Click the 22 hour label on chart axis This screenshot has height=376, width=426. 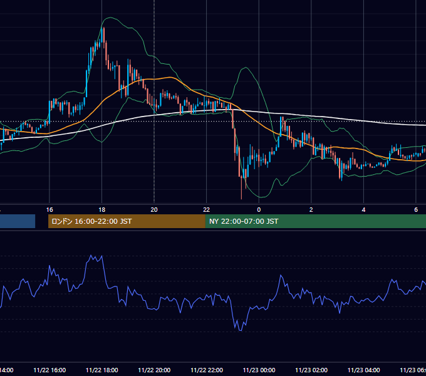207,210
